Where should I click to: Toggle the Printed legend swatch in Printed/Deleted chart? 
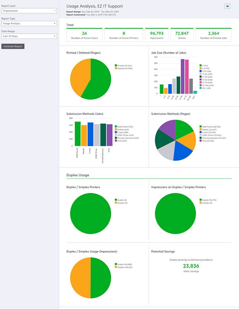pos(116,65)
